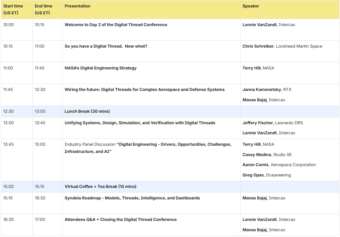Click the 'Speaker' column header

pos(290,9)
